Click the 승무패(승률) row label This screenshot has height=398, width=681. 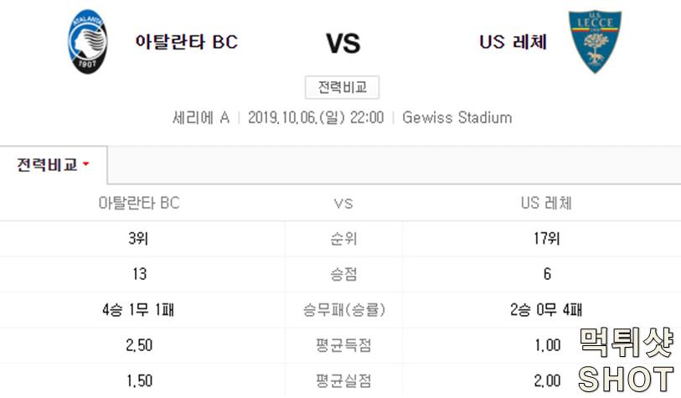tap(343, 310)
